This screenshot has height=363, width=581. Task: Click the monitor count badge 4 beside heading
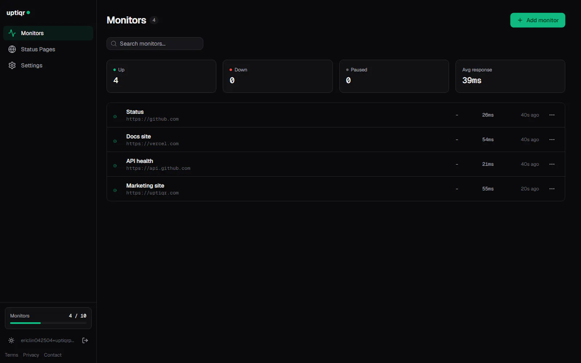tap(154, 20)
